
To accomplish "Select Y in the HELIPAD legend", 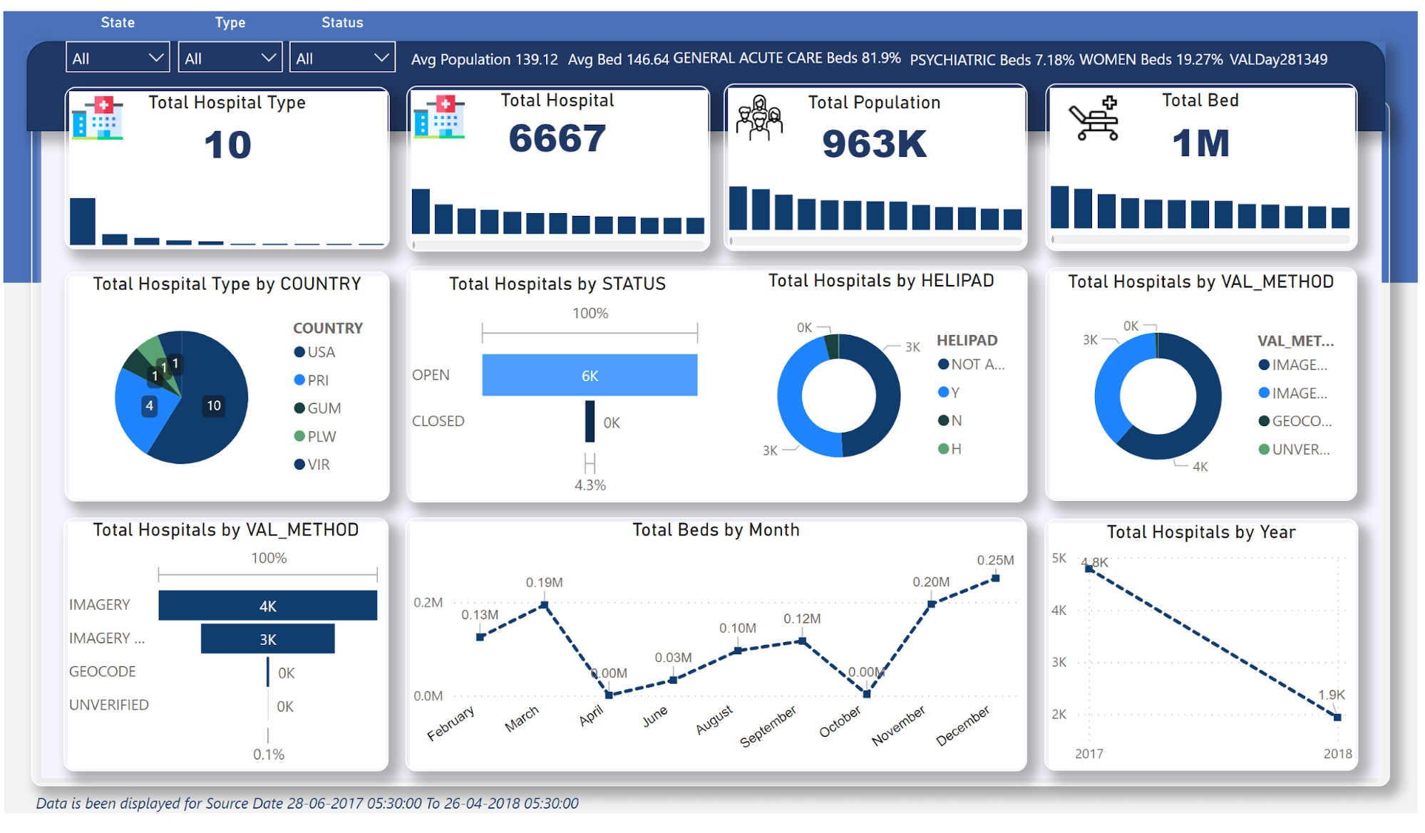I will [x=950, y=392].
